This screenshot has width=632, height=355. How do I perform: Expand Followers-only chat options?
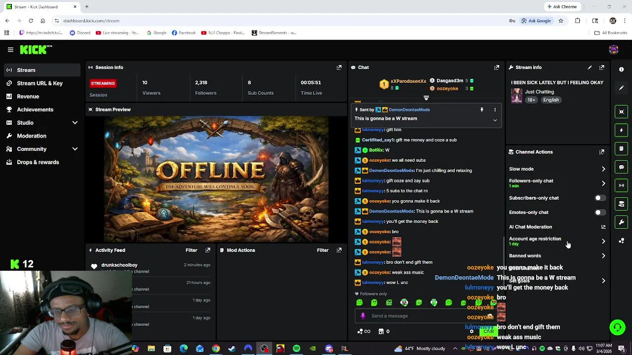603,183
